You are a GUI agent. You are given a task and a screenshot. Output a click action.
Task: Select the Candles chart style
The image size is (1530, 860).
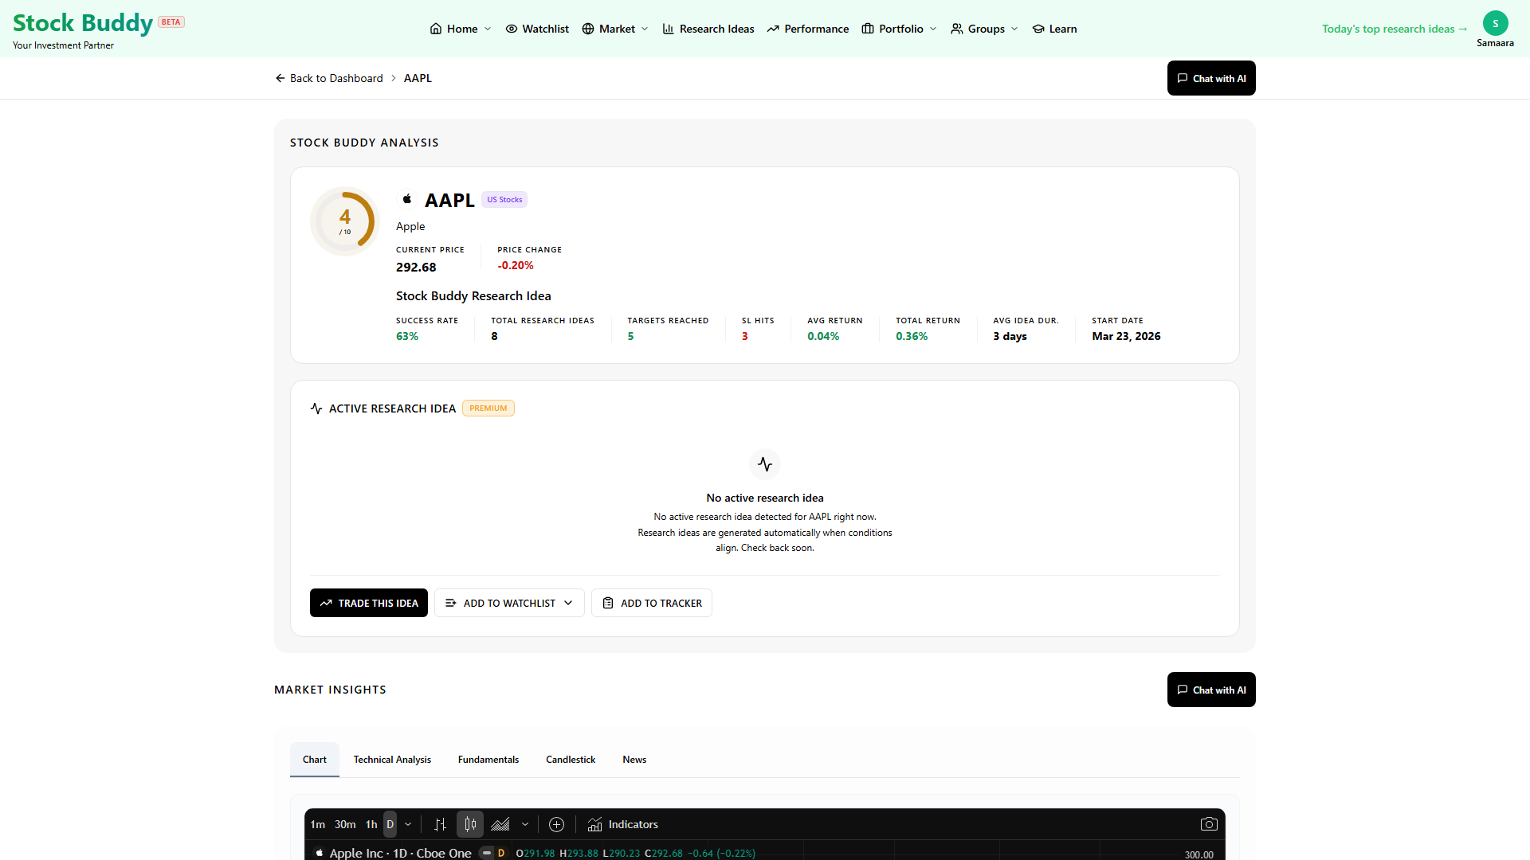(x=470, y=824)
